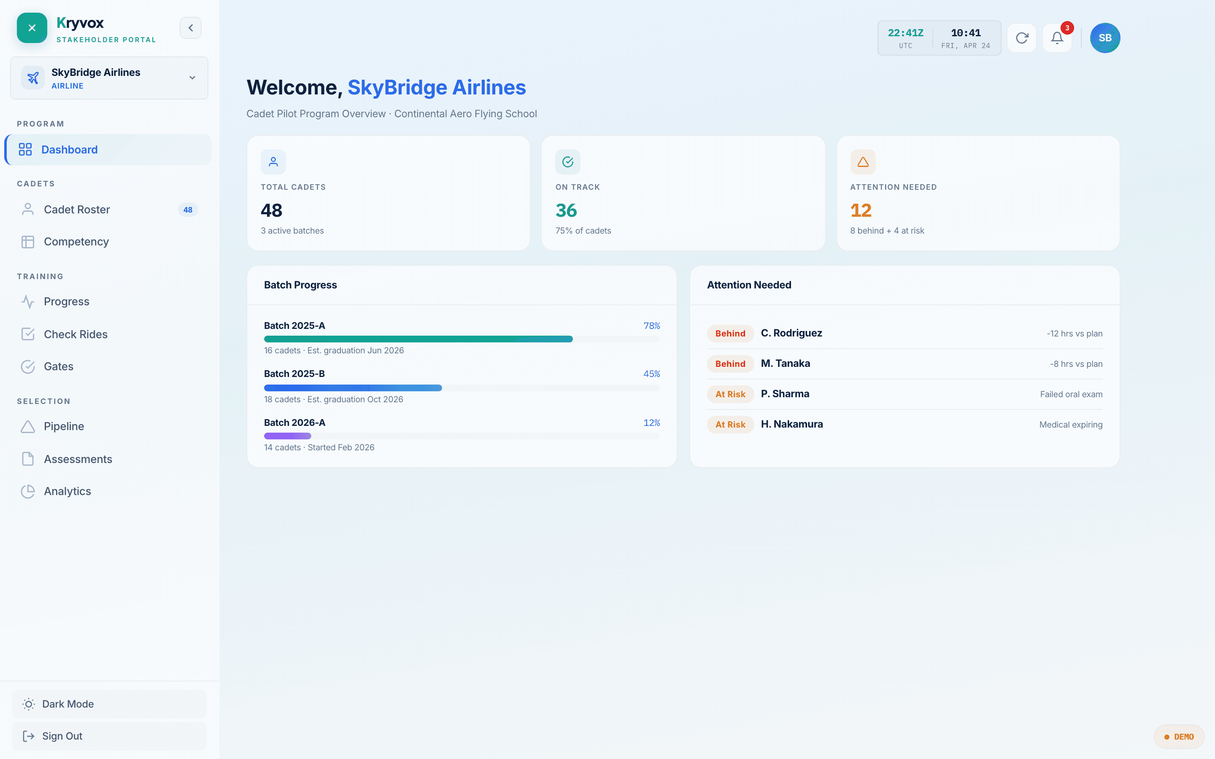This screenshot has width=1215, height=759.
Task: Click the Total Cadets person icon
Action: click(x=273, y=162)
